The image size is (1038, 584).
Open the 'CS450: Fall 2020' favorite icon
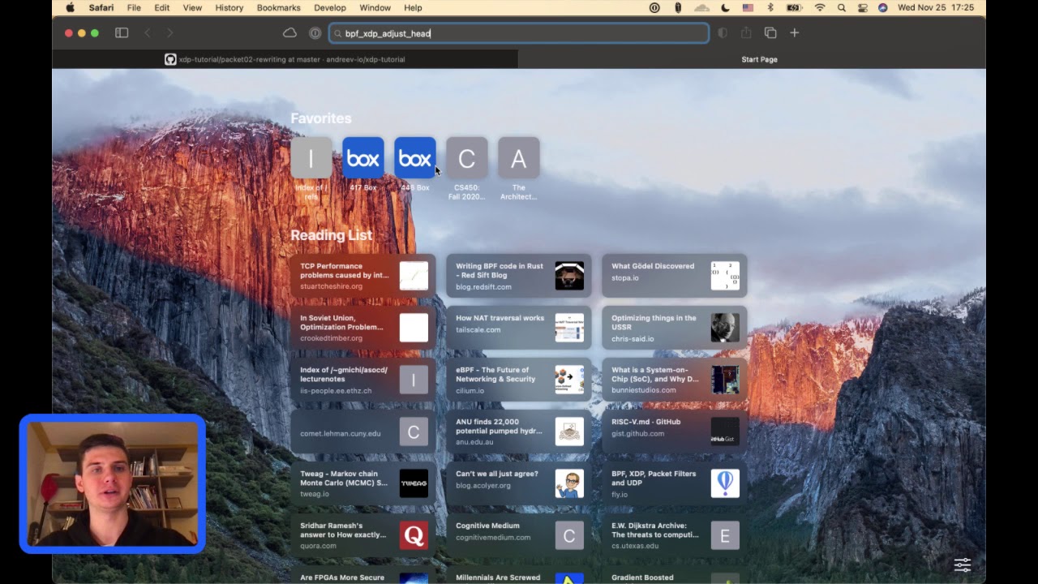[466, 158]
